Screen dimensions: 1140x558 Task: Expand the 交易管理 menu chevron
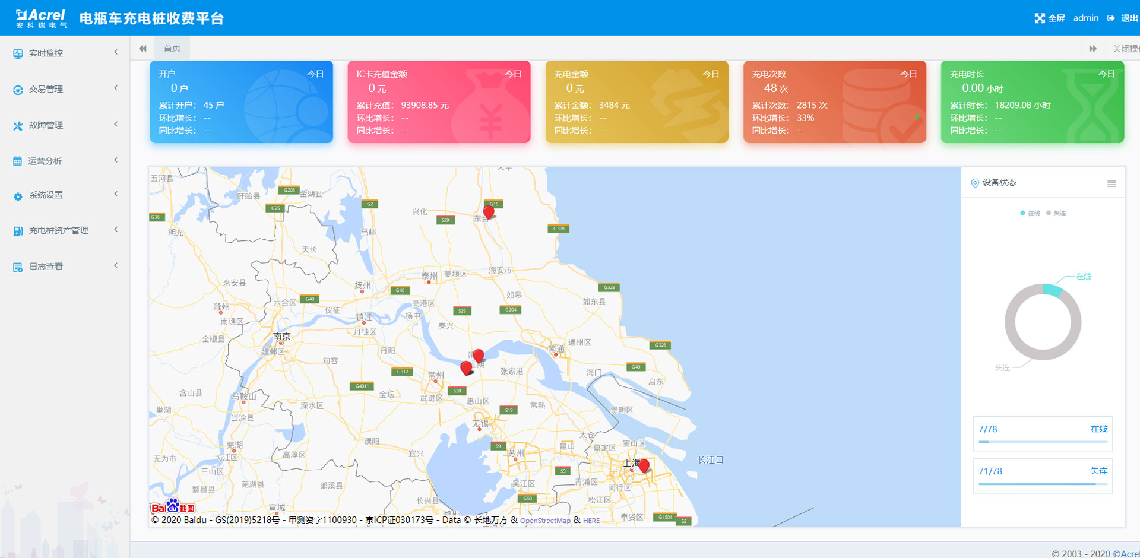click(x=116, y=88)
